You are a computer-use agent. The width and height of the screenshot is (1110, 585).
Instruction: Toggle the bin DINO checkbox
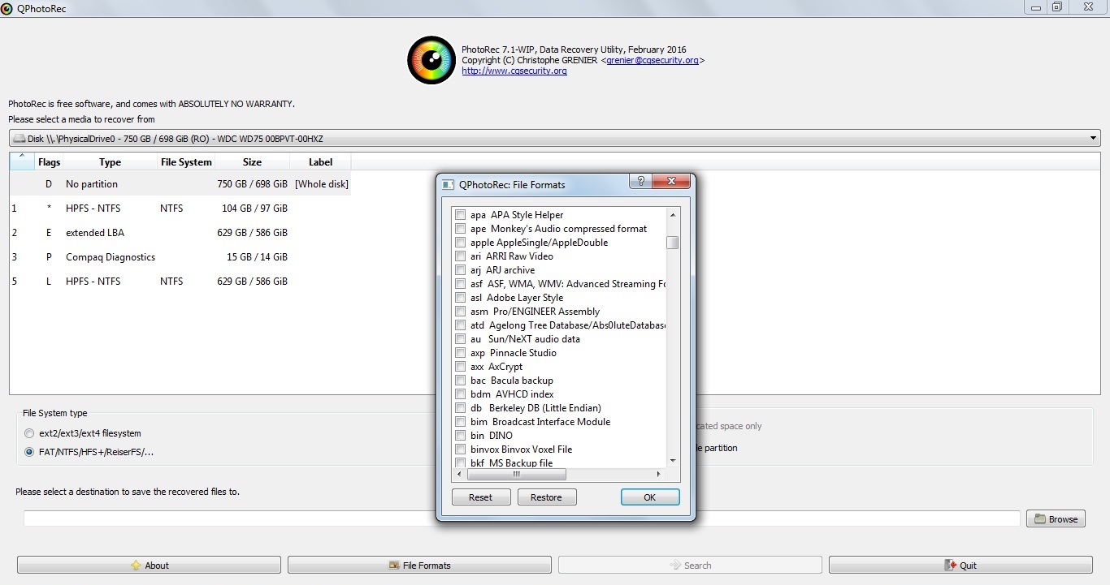[x=460, y=436]
